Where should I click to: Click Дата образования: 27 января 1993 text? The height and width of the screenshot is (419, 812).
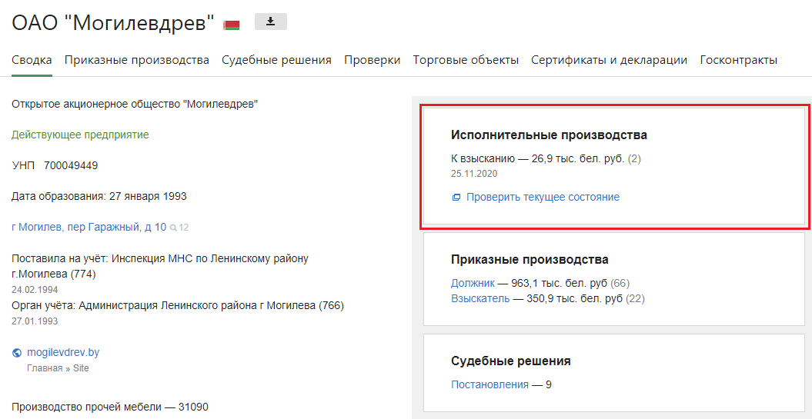99,197
